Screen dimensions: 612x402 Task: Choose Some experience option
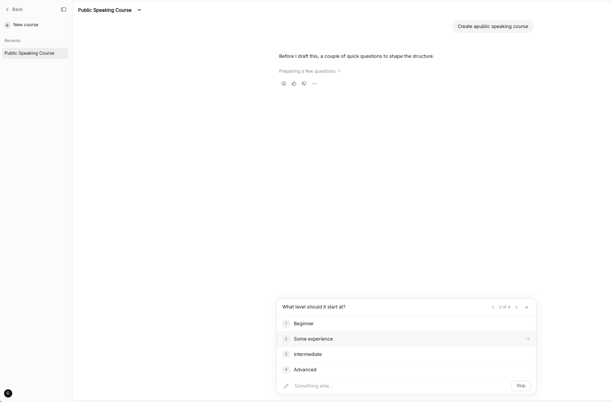[x=406, y=339]
